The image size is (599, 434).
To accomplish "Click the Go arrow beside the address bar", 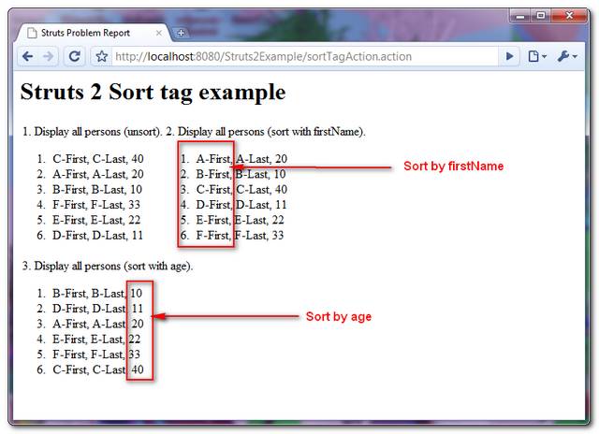I will pos(509,56).
